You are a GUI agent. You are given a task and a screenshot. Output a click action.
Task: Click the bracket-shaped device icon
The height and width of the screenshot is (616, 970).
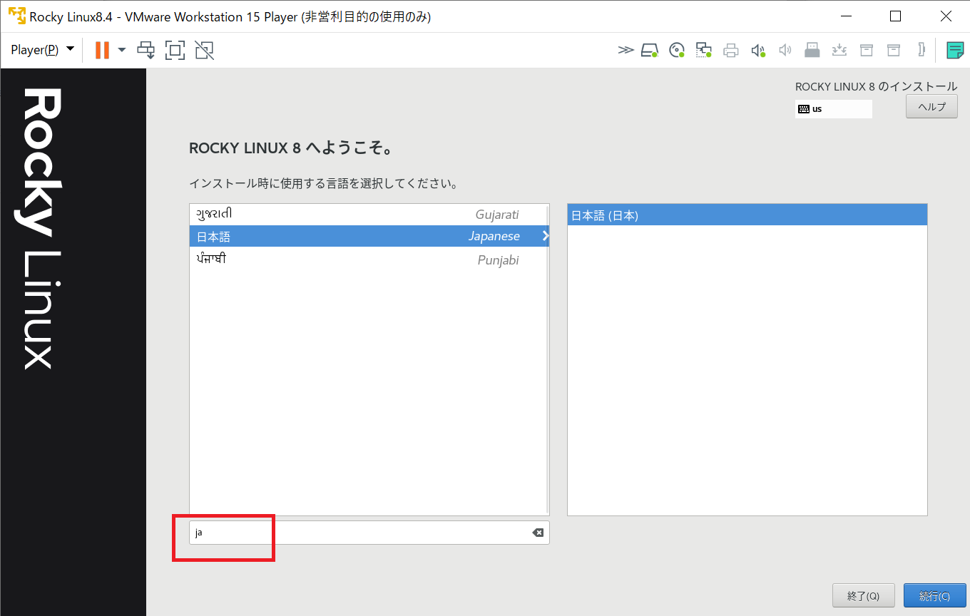point(921,50)
